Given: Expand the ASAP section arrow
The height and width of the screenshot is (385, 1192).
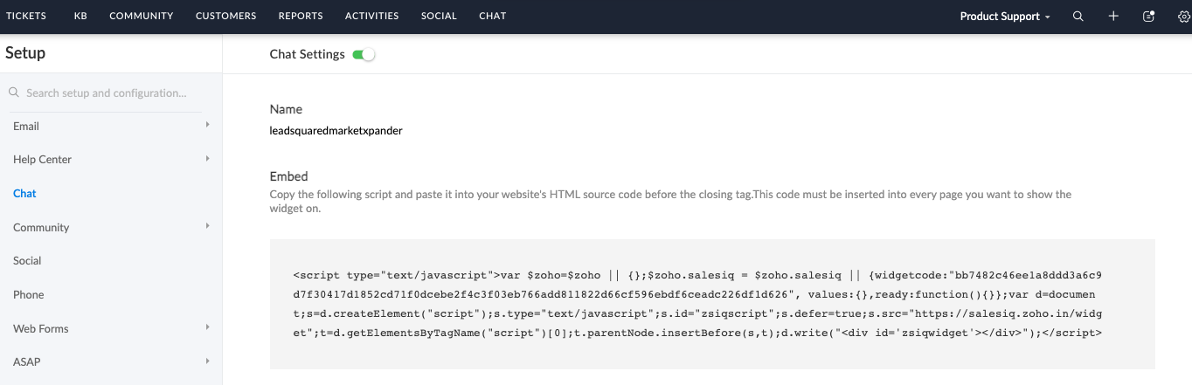Looking at the screenshot, I should 207,361.
